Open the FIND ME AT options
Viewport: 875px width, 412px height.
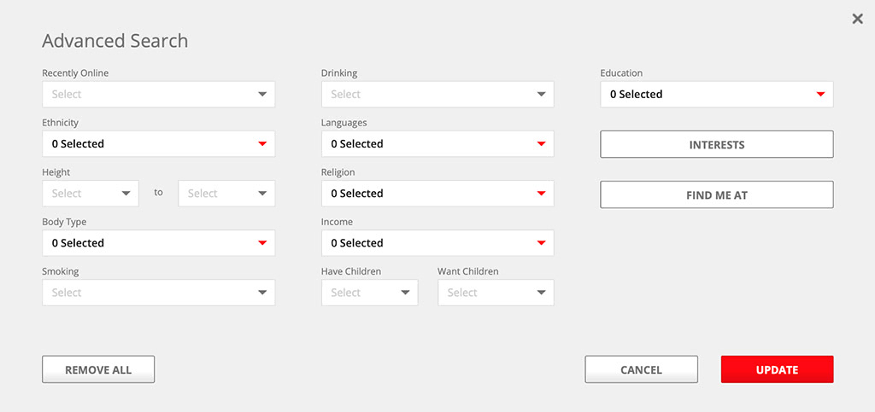[x=716, y=195]
